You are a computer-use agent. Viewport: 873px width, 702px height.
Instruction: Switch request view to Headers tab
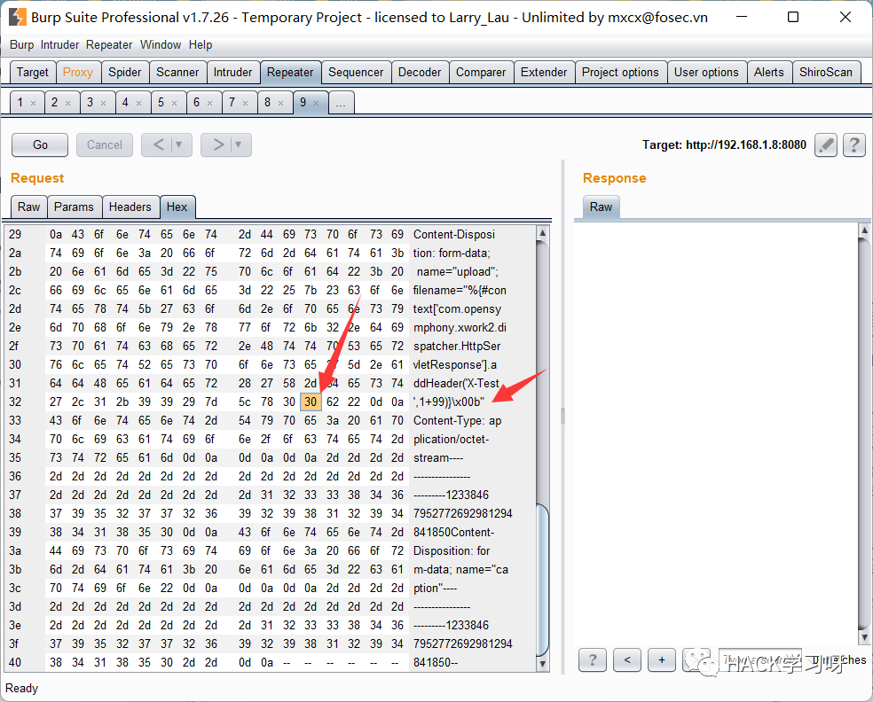pos(130,207)
